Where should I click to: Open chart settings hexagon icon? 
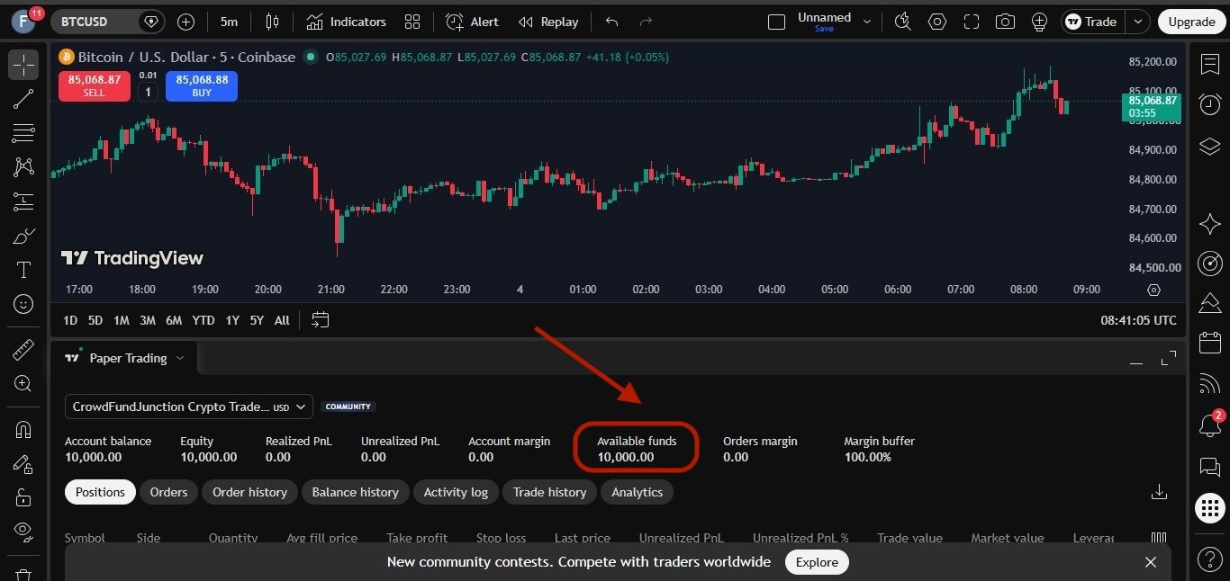pos(937,22)
